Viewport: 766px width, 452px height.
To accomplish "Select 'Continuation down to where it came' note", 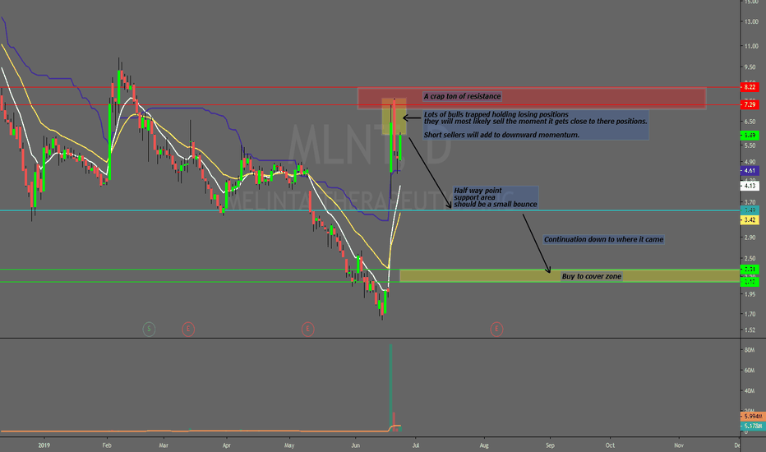I will click(604, 239).
